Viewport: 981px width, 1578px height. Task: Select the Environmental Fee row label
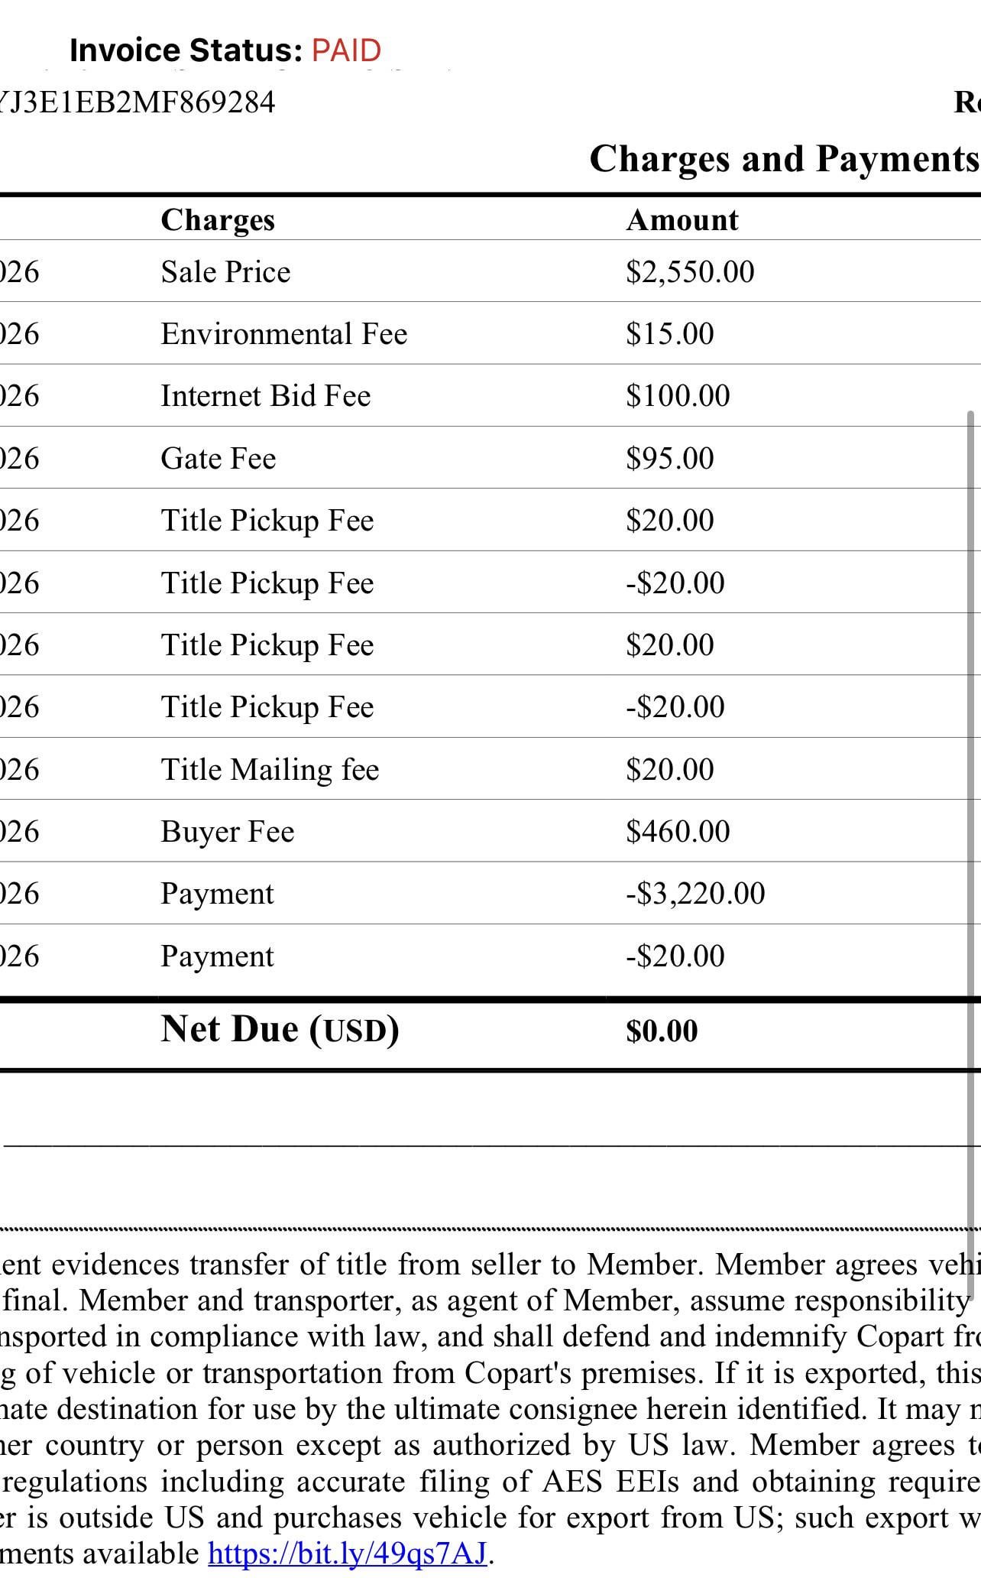(x=283, y=334)
